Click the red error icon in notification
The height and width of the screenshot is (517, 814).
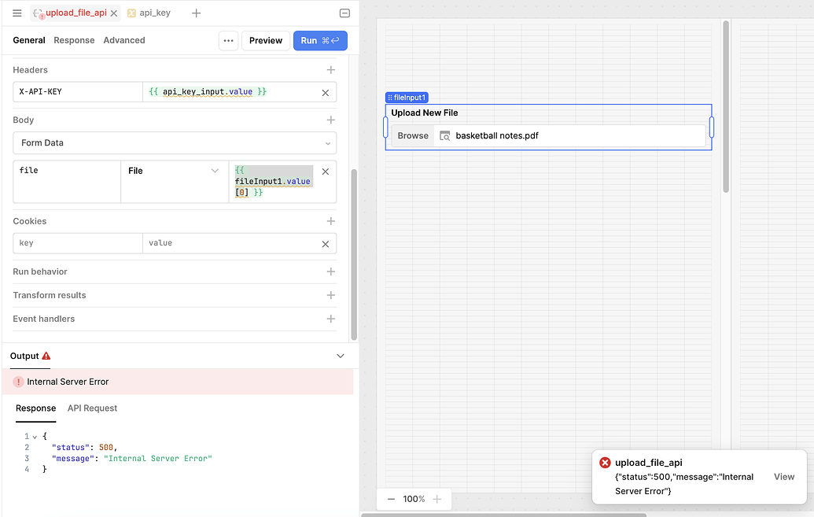pyautogui.click(x=605, y=463)
